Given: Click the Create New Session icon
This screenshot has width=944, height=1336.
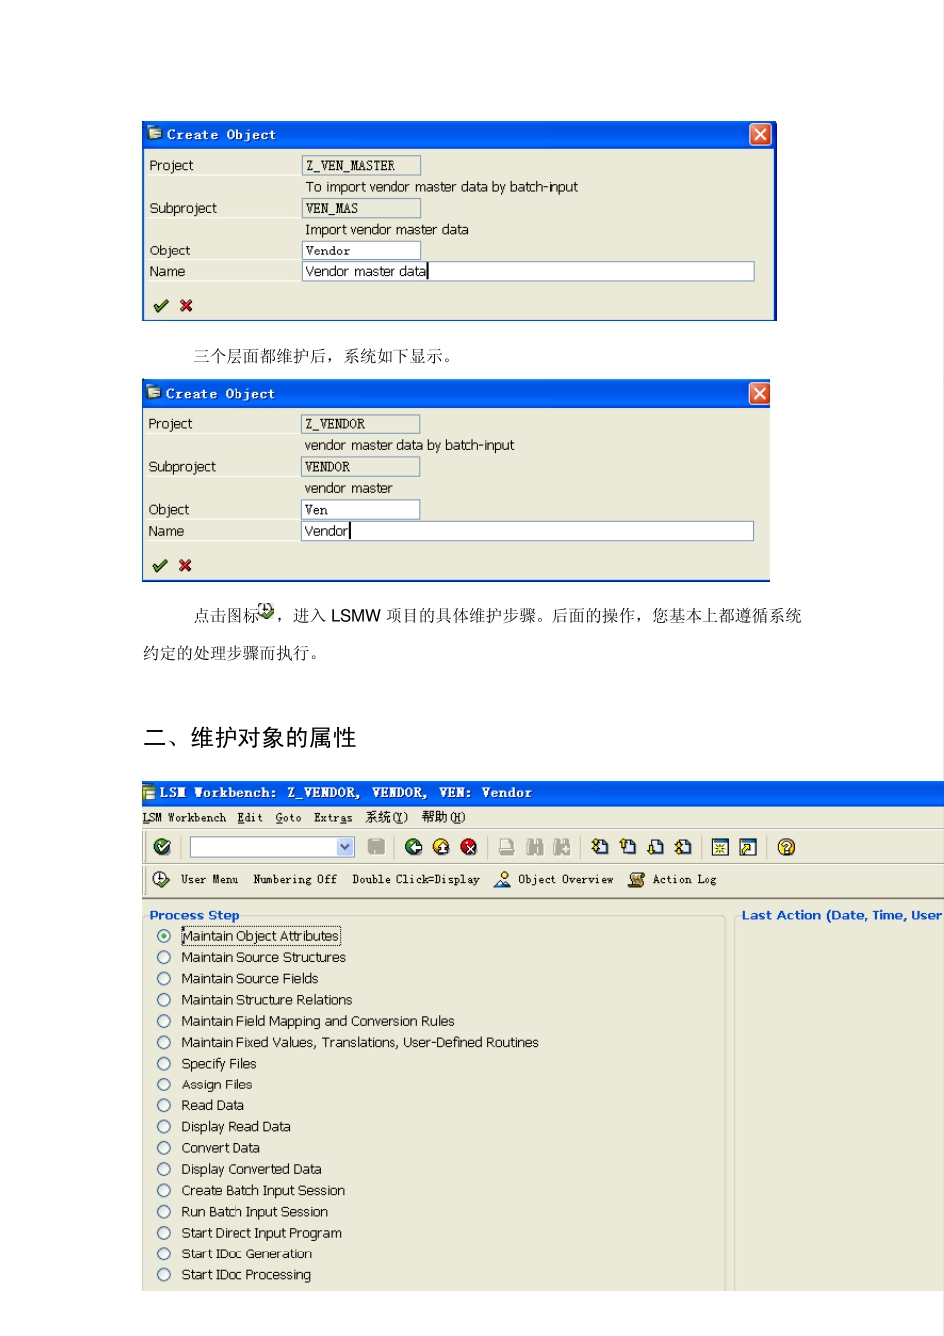Looking at the screenshot, I should point(721,847).
